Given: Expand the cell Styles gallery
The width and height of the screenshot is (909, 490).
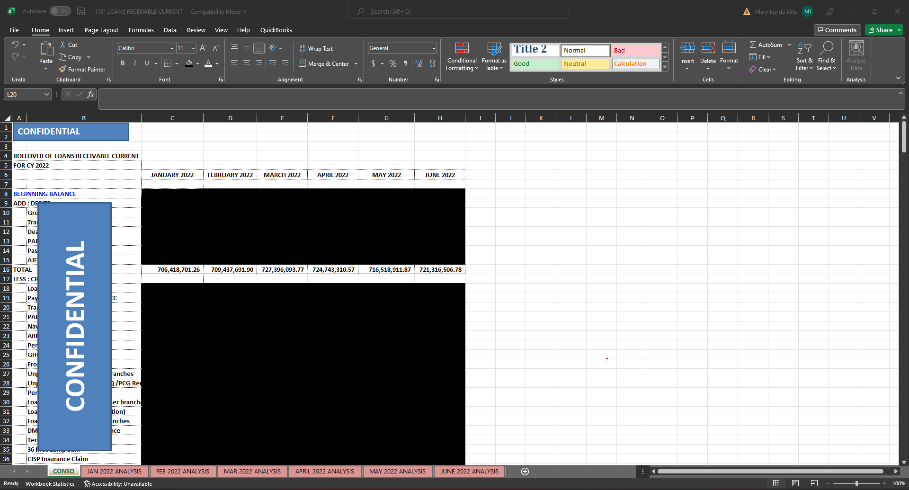Looking at the screenshot, I should point(665,67).
